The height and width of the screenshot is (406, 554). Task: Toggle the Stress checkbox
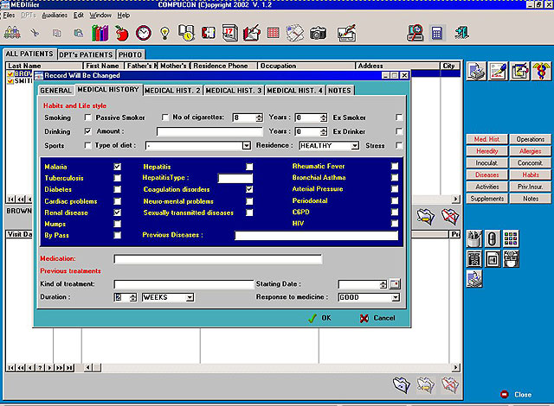[399, 145]
